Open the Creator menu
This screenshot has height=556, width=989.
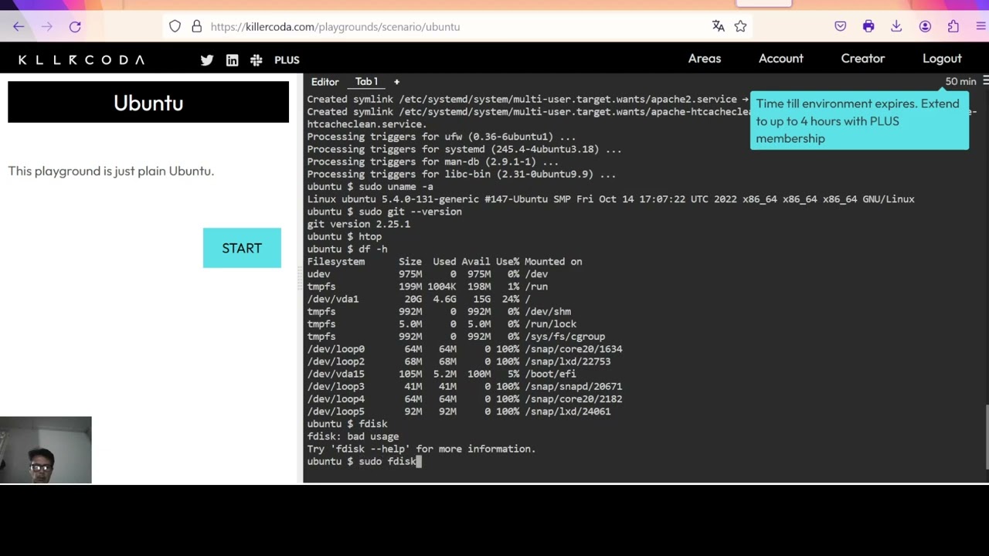coord(863,59)
